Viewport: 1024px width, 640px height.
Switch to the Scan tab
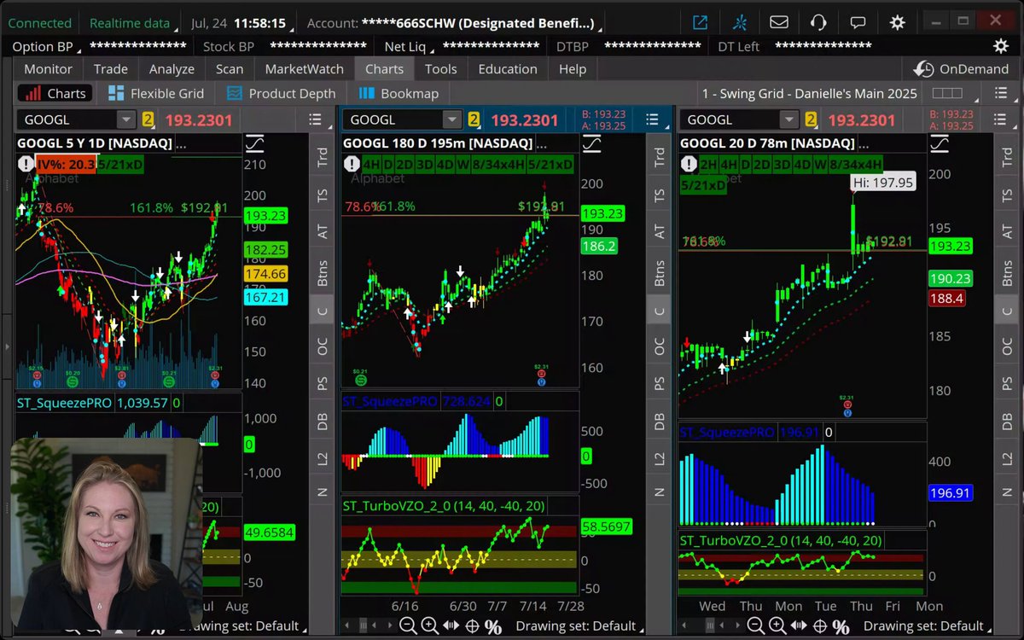point(230,69)
